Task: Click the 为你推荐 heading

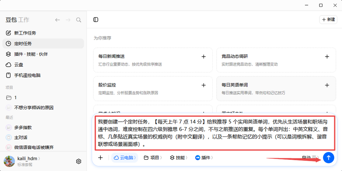Action: (102, 38)
